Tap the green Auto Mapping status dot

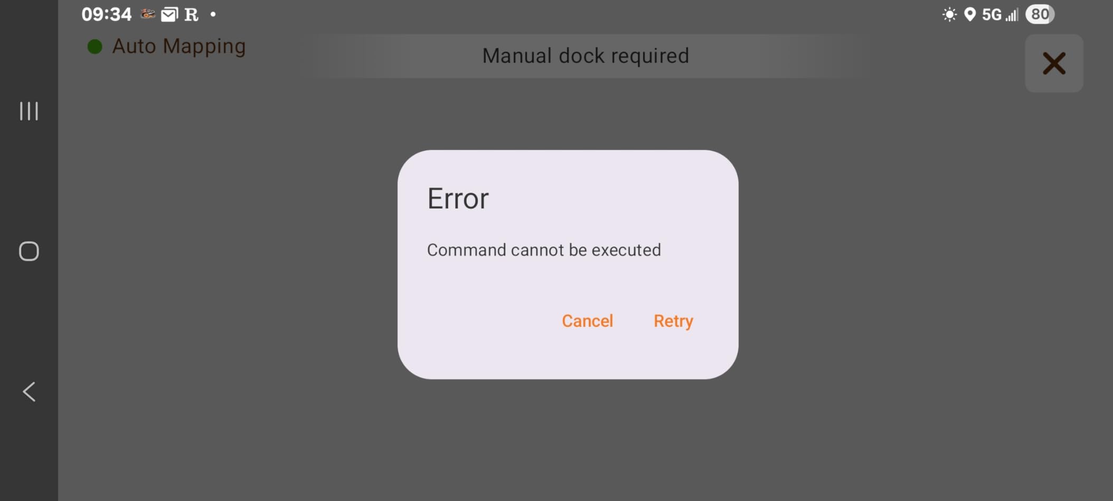point(95,46)
